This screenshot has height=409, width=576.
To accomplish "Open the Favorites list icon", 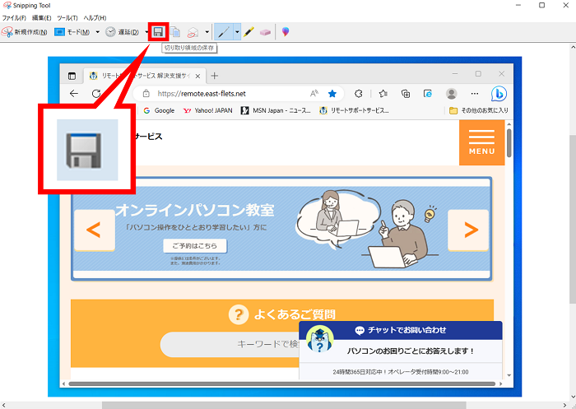I will tap(383, 94).
